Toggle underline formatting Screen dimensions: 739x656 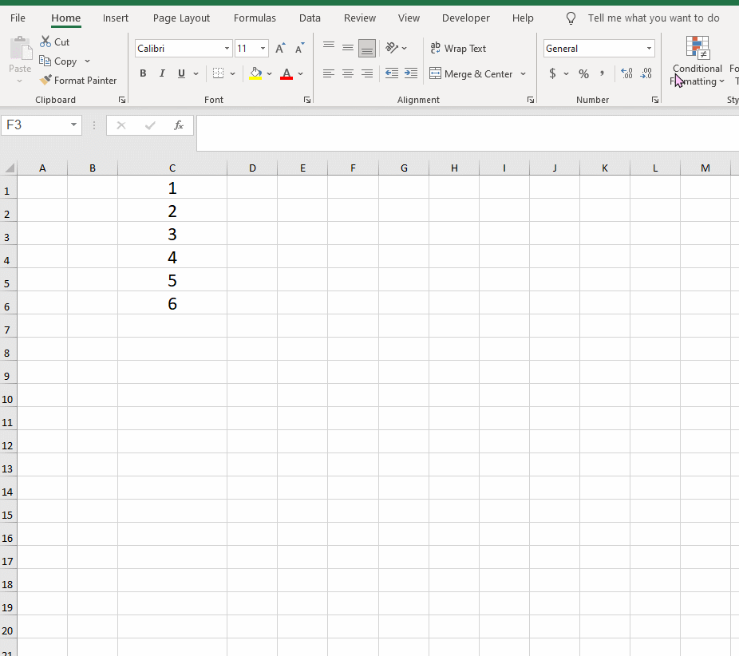pos(181,73)
